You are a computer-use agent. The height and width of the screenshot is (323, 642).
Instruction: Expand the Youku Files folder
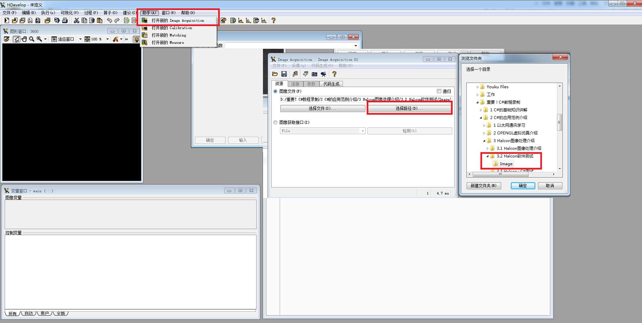pyautogui.click(x=477, y=87)
